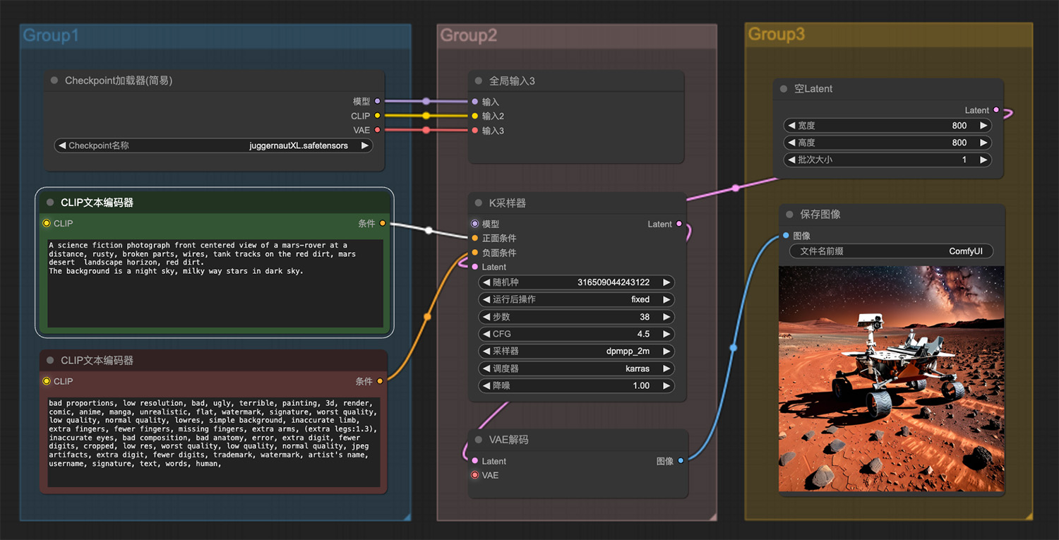Screen dimensions: 1059x540
Task: Click into the mars-rover positive prompt text box
Action: point(215,284)
